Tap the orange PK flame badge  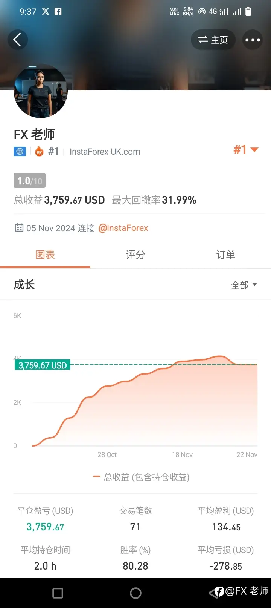tap(39, 152)
